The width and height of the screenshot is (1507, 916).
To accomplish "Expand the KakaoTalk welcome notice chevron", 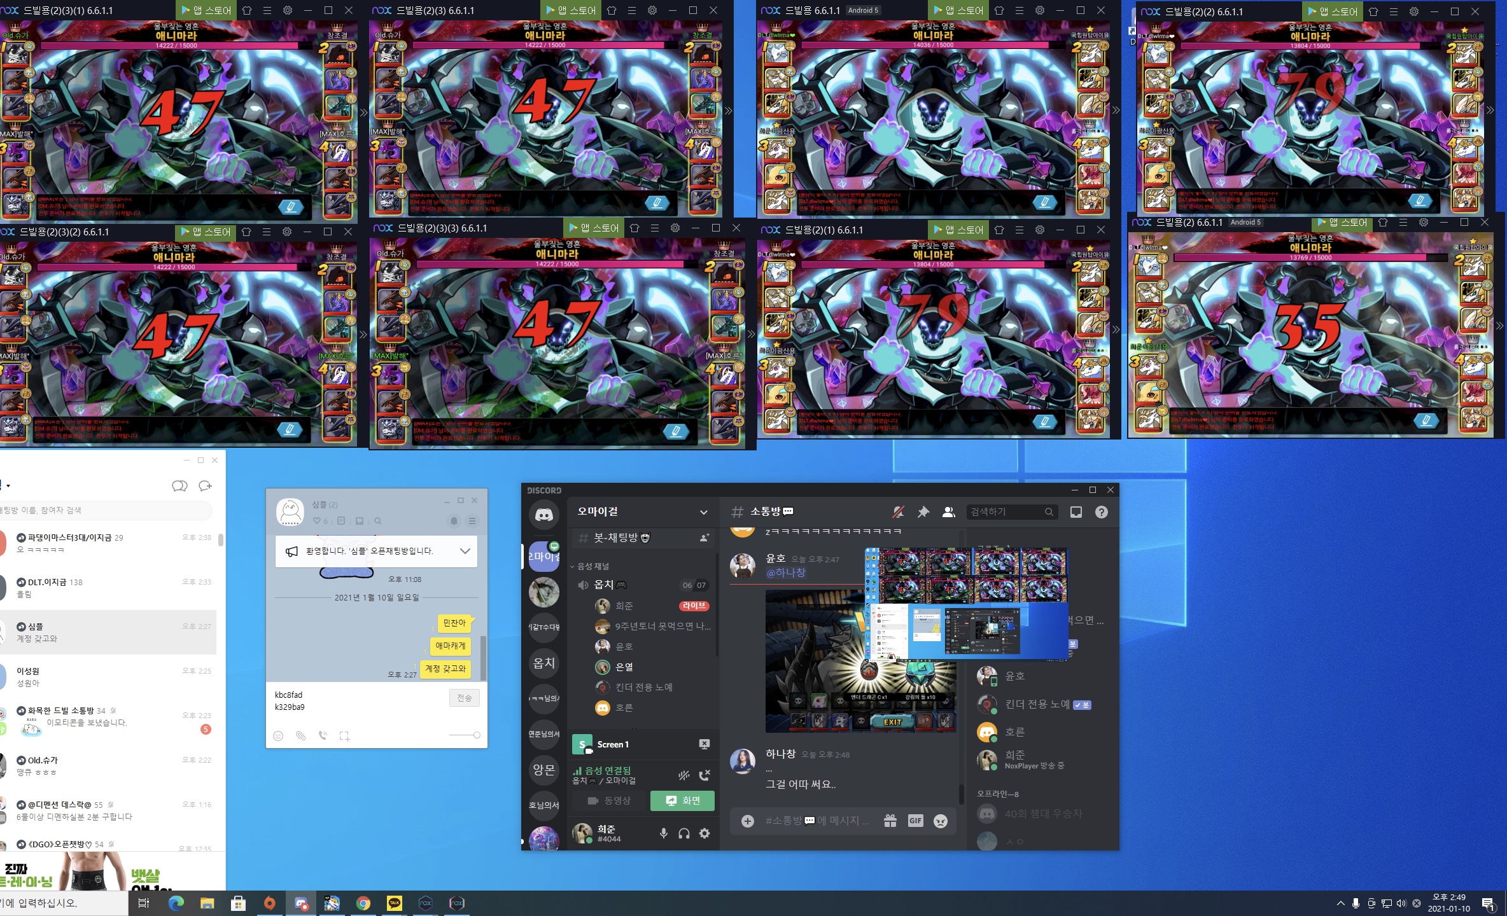I will point(465,551).
